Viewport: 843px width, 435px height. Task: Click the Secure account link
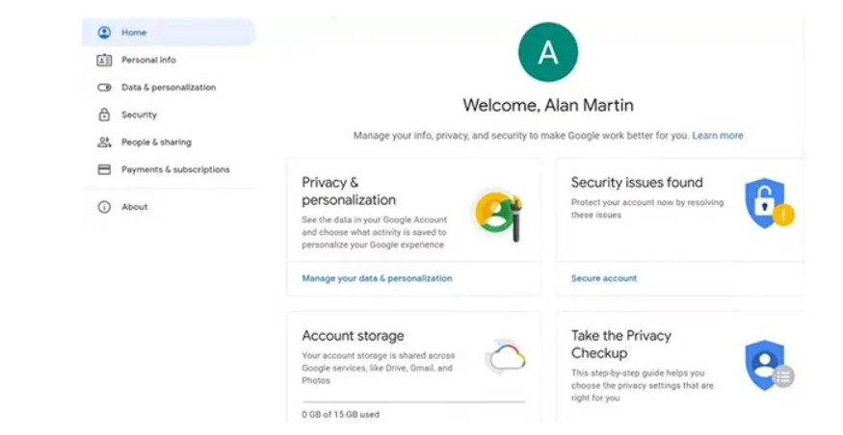click(603, 278)
